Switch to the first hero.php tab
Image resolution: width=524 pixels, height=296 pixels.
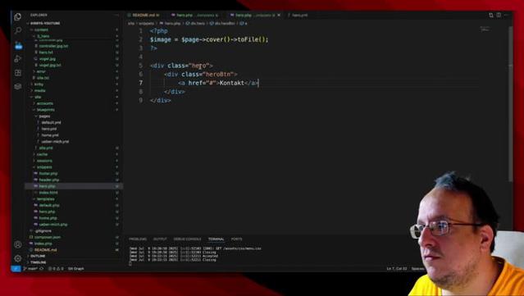(194, 15)
